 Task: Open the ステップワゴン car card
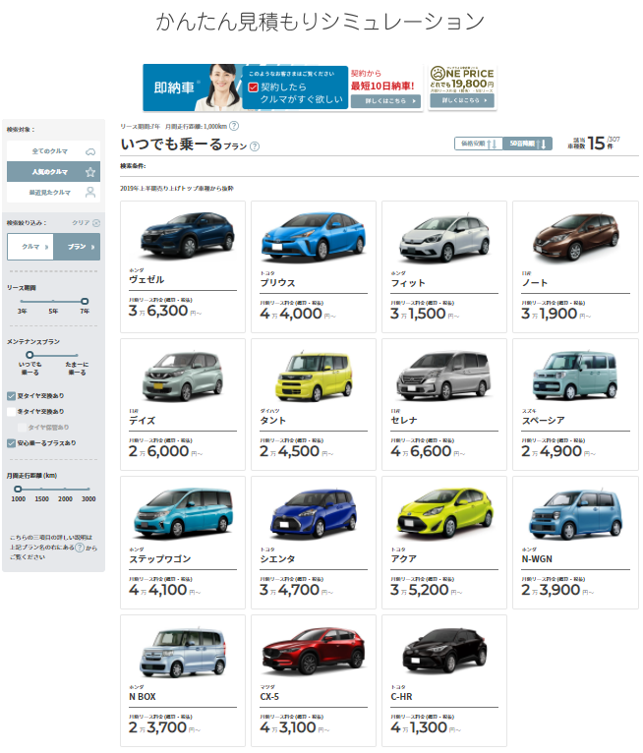[183, 543]
